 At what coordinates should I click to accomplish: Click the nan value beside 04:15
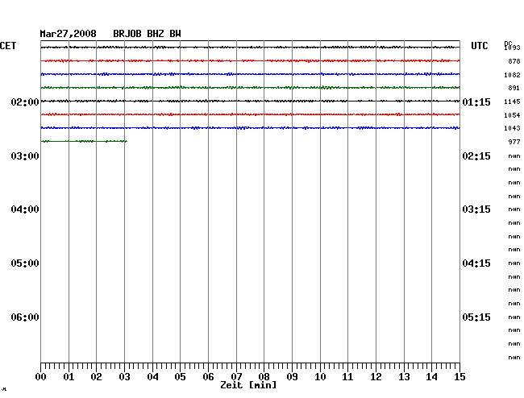click(x=514, y=263)
